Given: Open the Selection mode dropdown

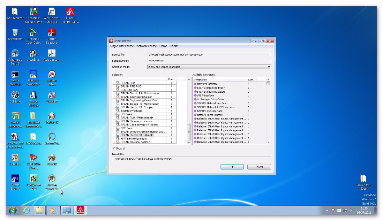Looking at the screenshot, I should pyautogui.click(x=209, y=67).
